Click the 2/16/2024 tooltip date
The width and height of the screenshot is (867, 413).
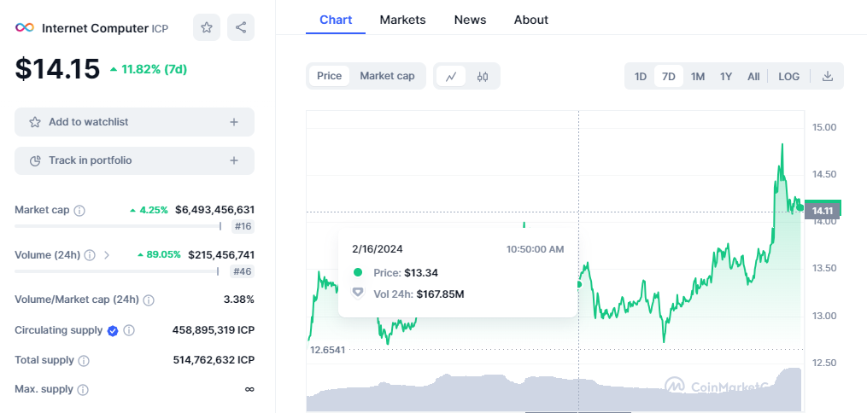click(377, 249)
